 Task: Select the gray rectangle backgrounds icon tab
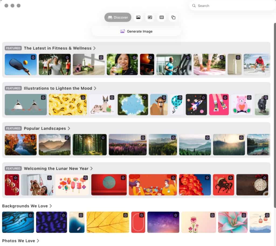[x=161, y=17]
